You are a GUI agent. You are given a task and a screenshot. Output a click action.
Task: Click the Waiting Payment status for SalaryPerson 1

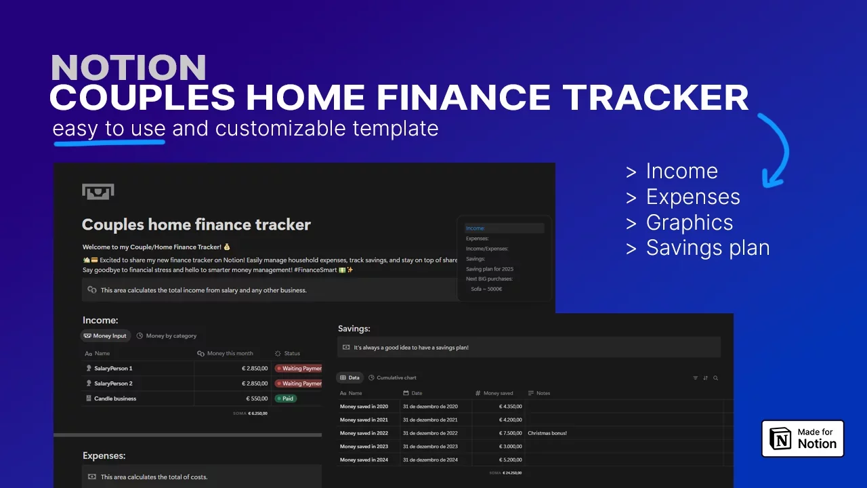(x=298, y=369)
